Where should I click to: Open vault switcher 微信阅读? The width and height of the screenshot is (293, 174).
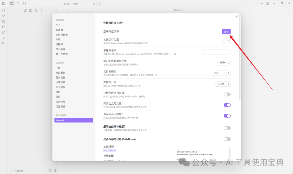(17, 171)
